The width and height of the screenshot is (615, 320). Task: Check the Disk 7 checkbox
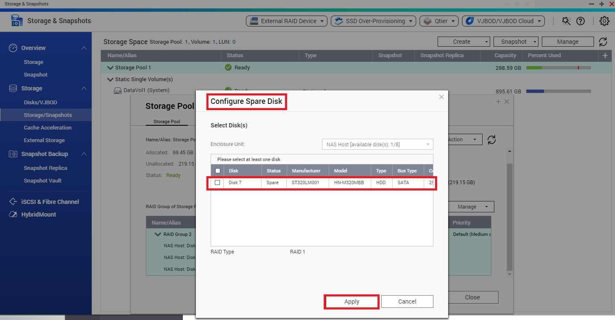pos(217,182)
